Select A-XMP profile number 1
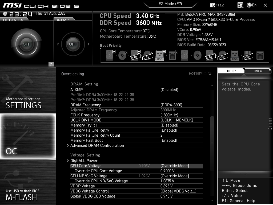Screen dimensions: 273x205 click(x=89, y=44)
